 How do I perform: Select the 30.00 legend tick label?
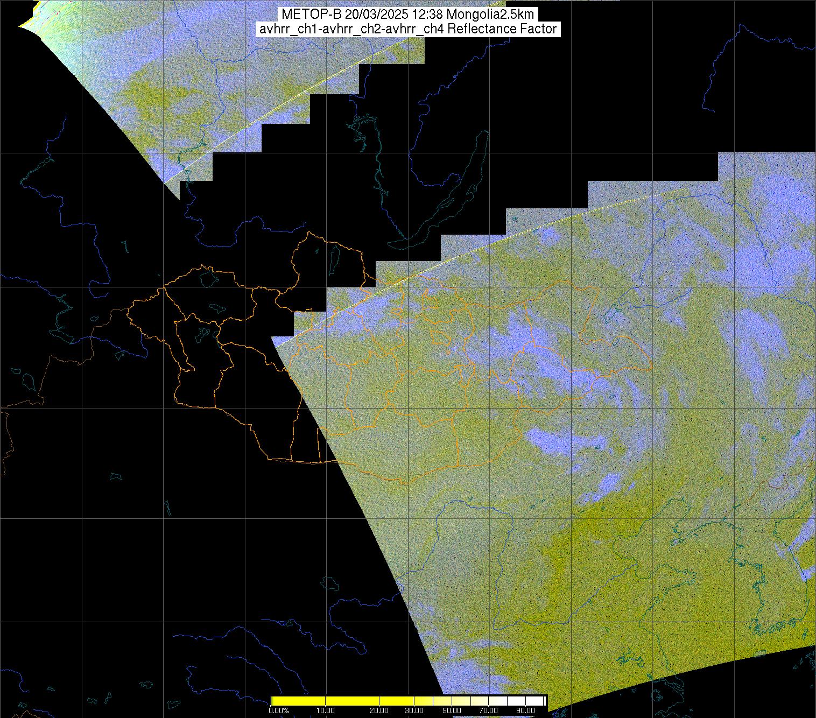point(415,711)
